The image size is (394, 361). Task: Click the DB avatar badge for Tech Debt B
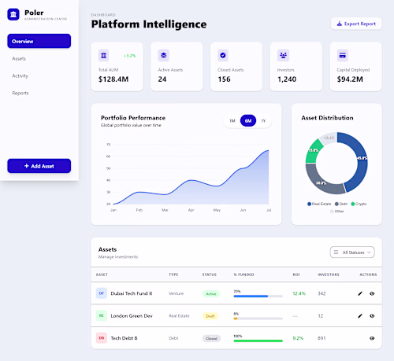(x=102, y=338)
